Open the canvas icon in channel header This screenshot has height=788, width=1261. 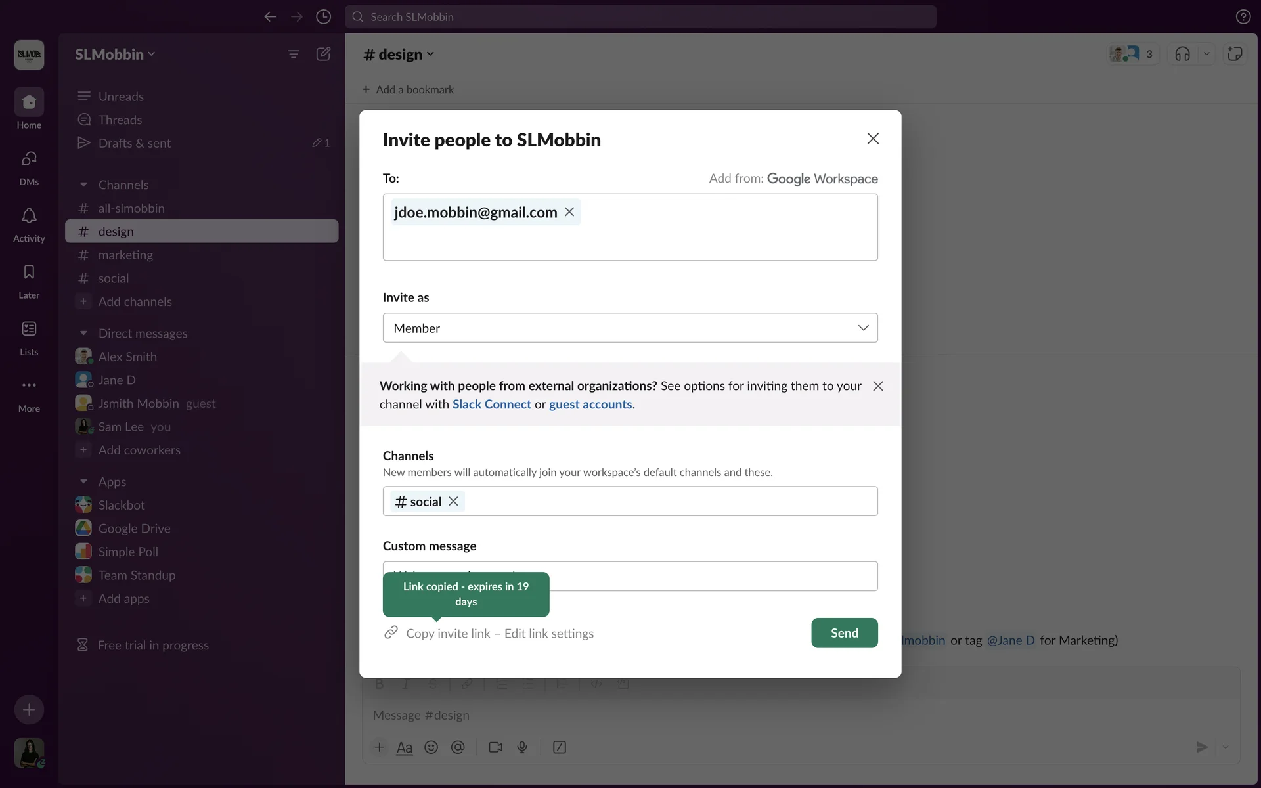pyautogui.click(x=1235, y=54)
